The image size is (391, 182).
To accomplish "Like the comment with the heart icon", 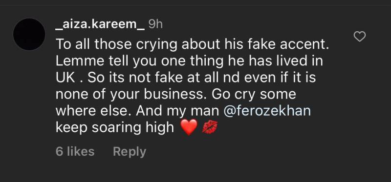I will tap(360, 37).
